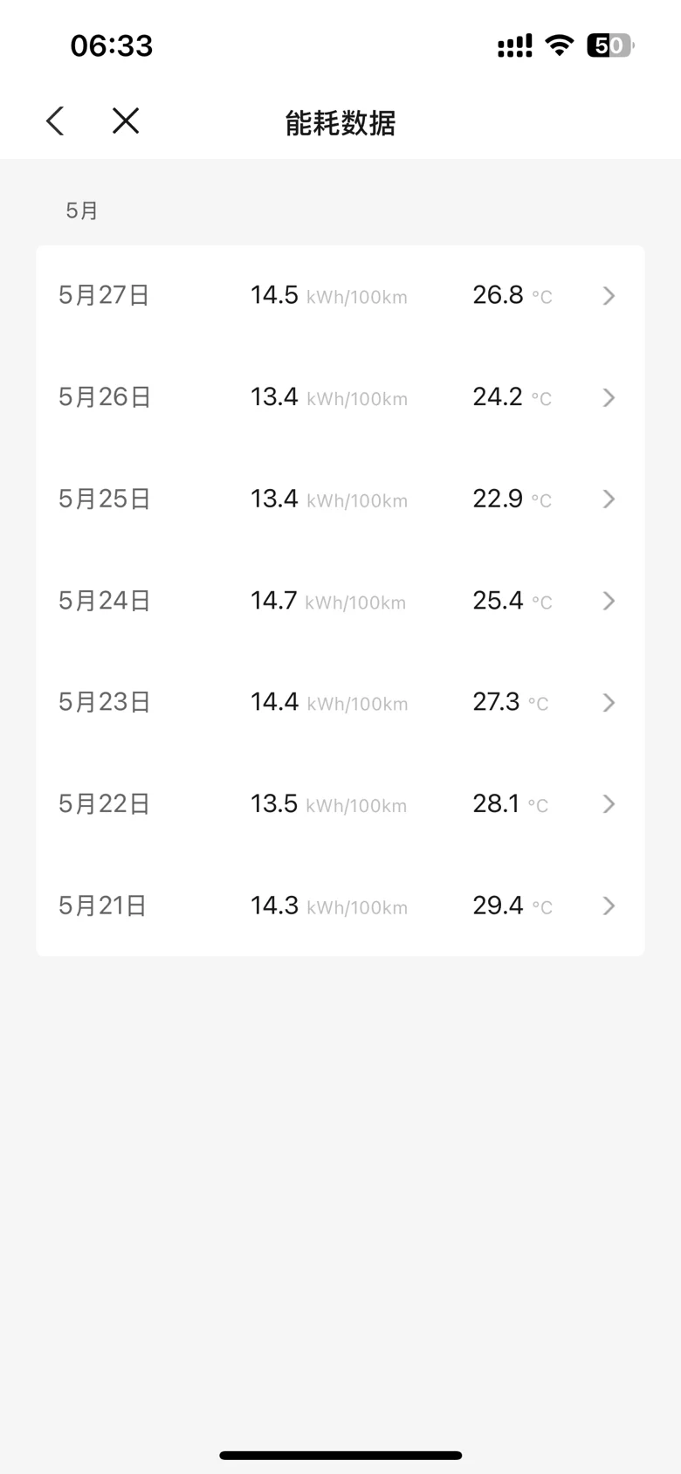
Task: Tap the home indicator bar
Action: (x=340, y=1455)
